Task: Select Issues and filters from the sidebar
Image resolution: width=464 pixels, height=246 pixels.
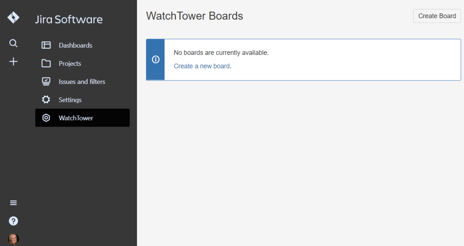Action: (x=82, y=81)
